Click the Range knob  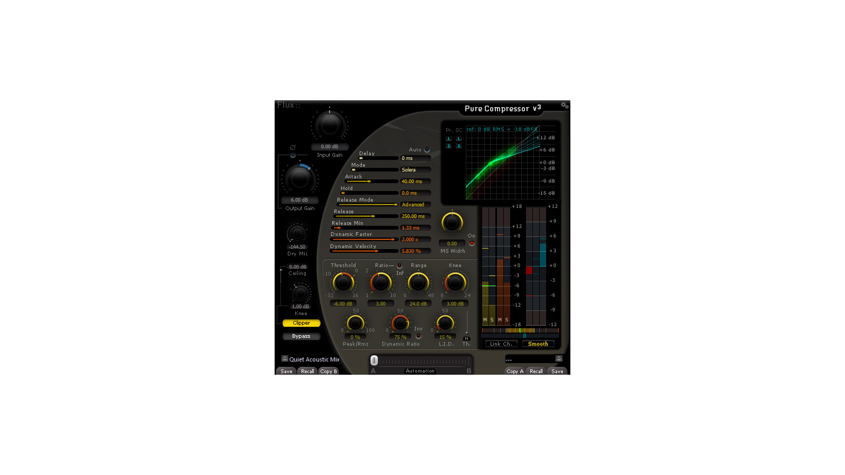point(418,283)
